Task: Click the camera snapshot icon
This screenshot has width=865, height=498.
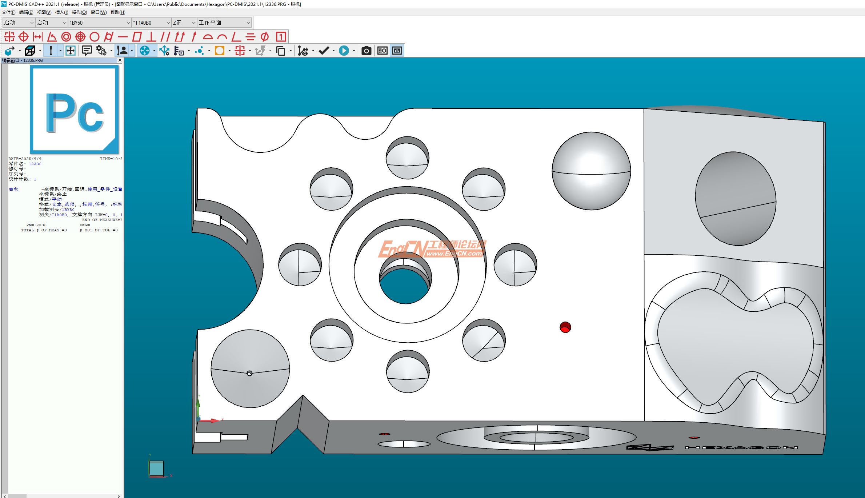Action: pos(366,51)
